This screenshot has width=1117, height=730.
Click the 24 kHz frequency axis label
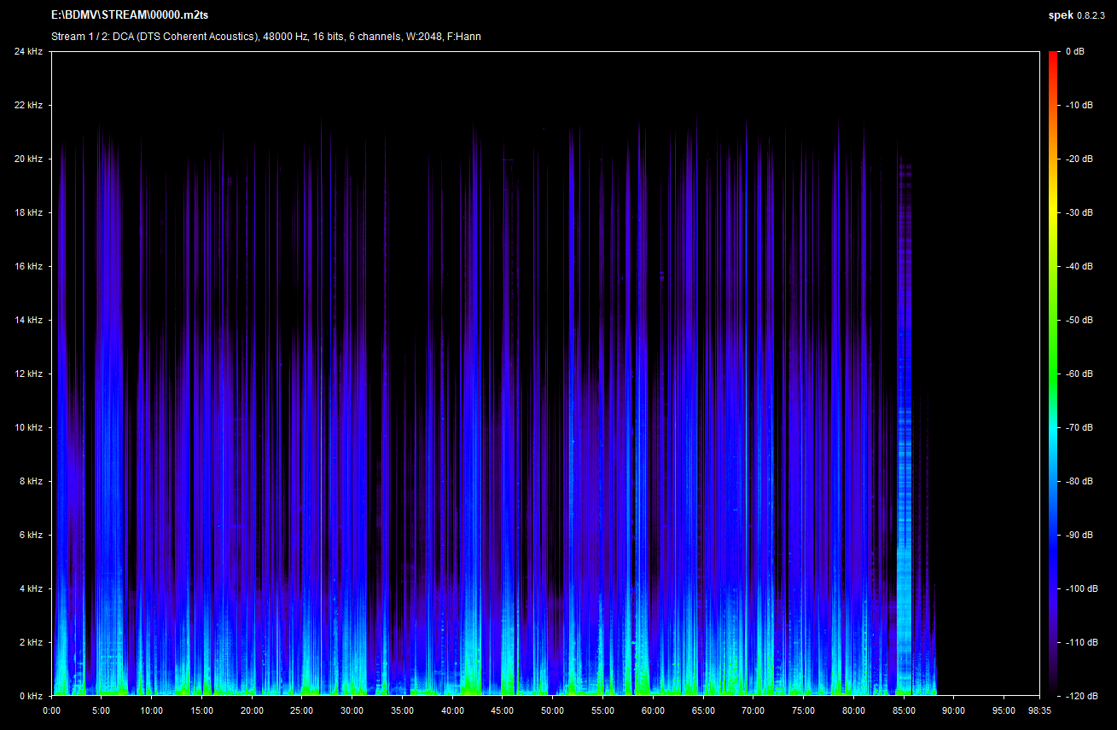[x=28, y=52]
